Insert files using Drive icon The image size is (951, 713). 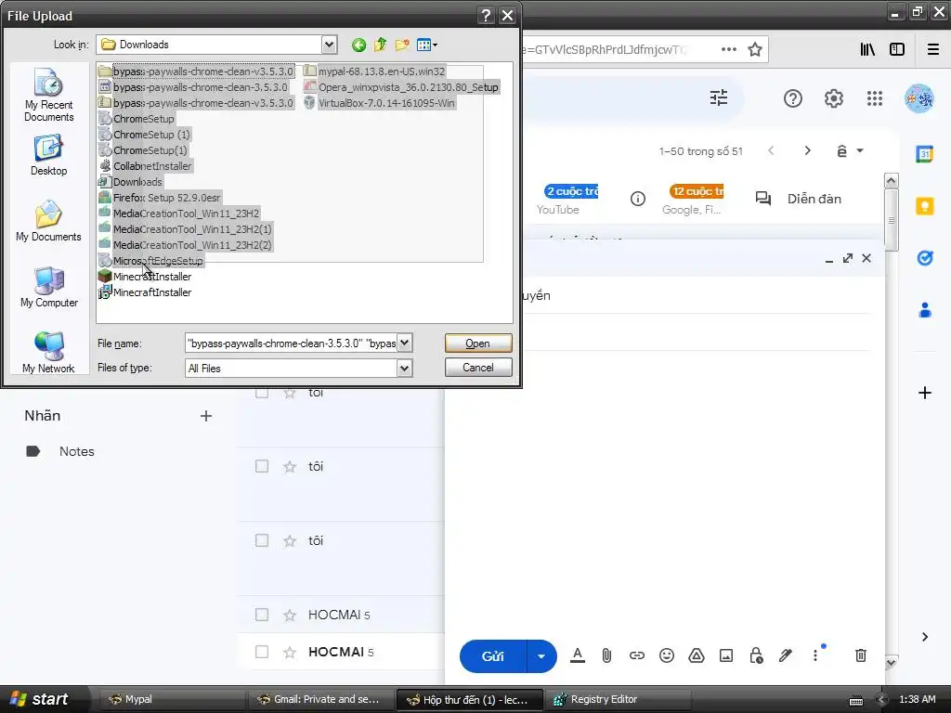pyautogui.click(x=697, y=655)
